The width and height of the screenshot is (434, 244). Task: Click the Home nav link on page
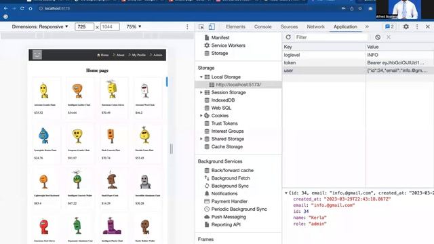point(102,55)
